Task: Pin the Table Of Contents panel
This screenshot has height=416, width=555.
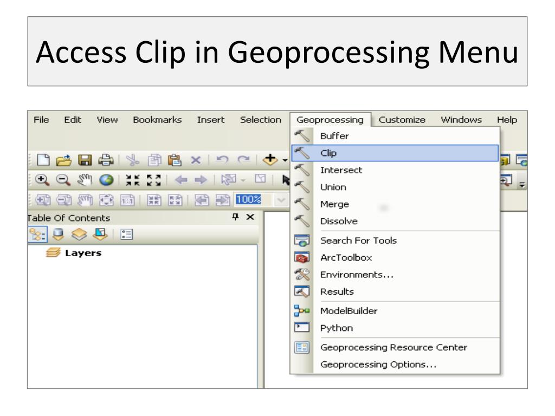Action: (235, 217)
